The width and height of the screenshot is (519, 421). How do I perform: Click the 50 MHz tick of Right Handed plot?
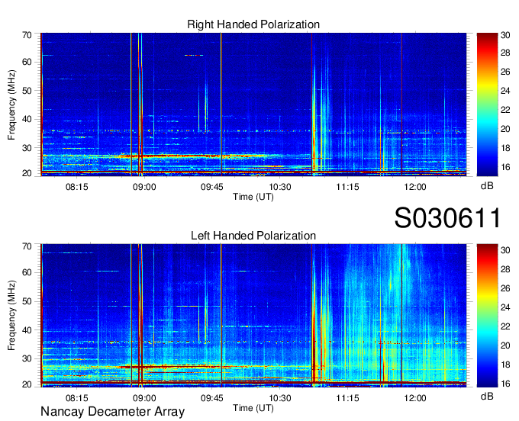point(27,91)
